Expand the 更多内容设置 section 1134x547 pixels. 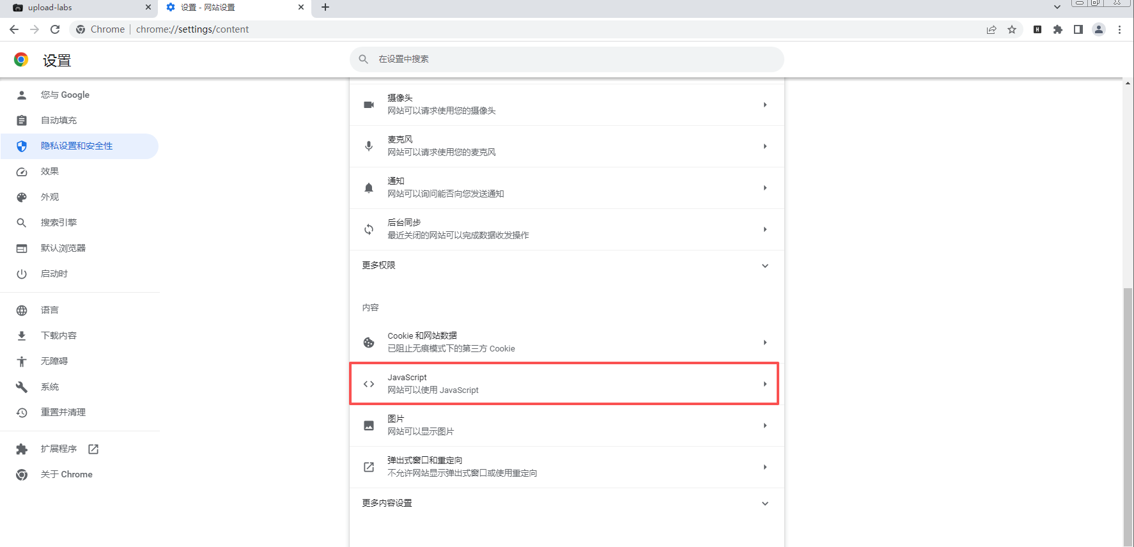pos(566,504)
